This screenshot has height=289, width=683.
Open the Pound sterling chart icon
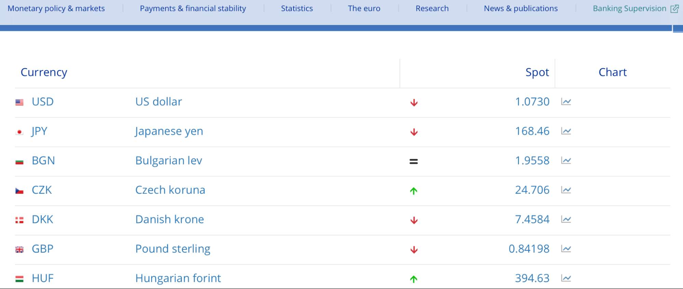(566, 249)
